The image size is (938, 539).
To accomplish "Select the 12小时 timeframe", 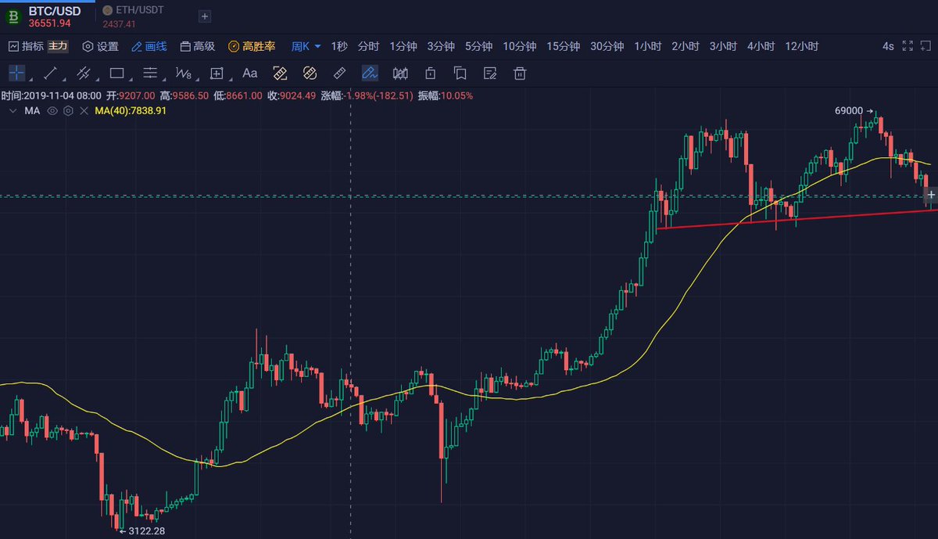I will [802, 46].
